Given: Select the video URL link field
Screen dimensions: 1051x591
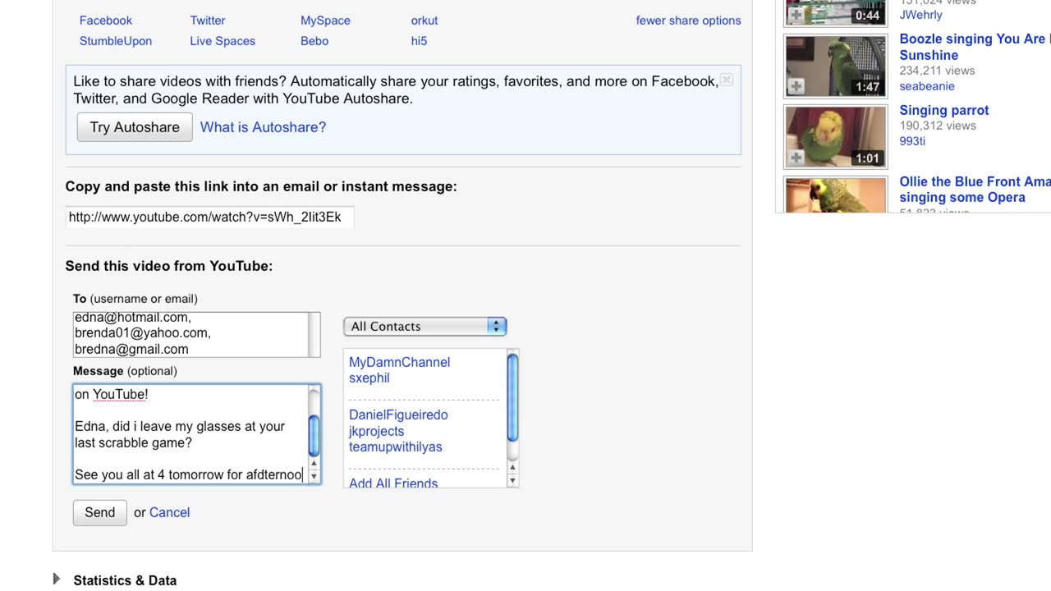Looking at the screenshot, I should pyautogui.click(x=209, y=217).
